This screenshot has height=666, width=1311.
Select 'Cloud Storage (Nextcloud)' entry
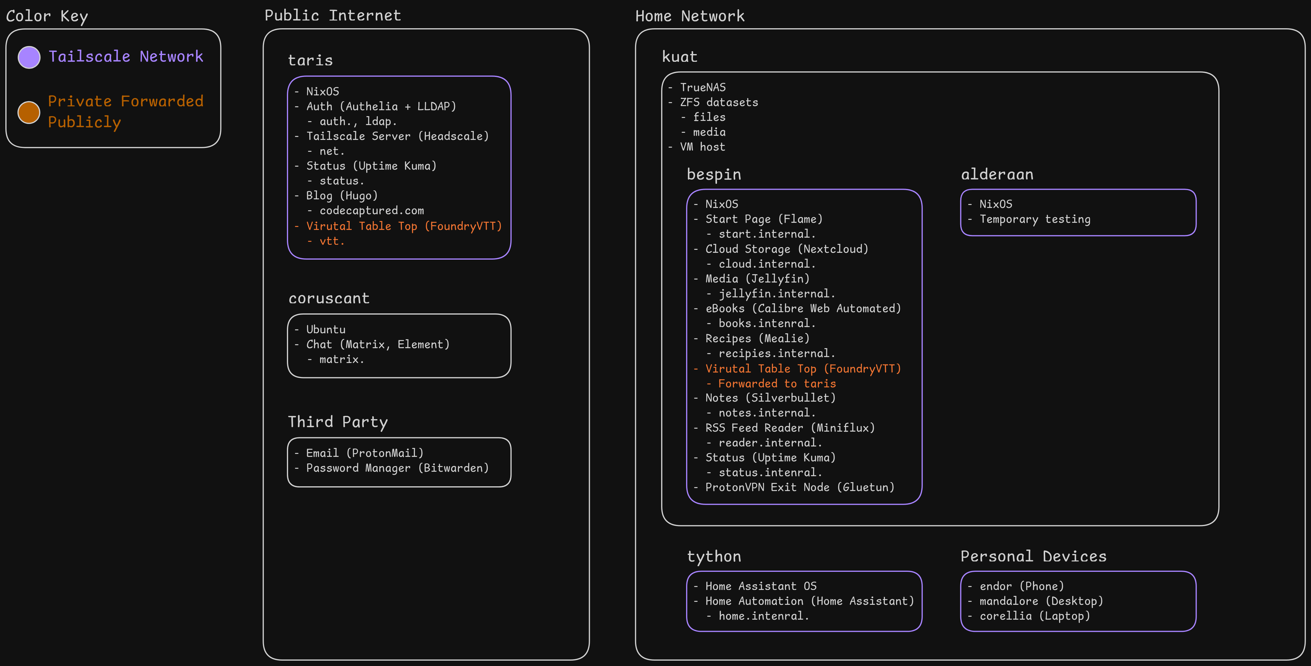pos(787,249)
